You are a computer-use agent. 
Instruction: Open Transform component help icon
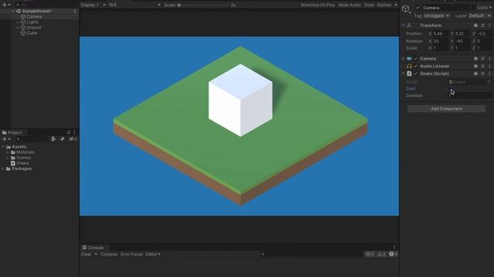(475, 25)
